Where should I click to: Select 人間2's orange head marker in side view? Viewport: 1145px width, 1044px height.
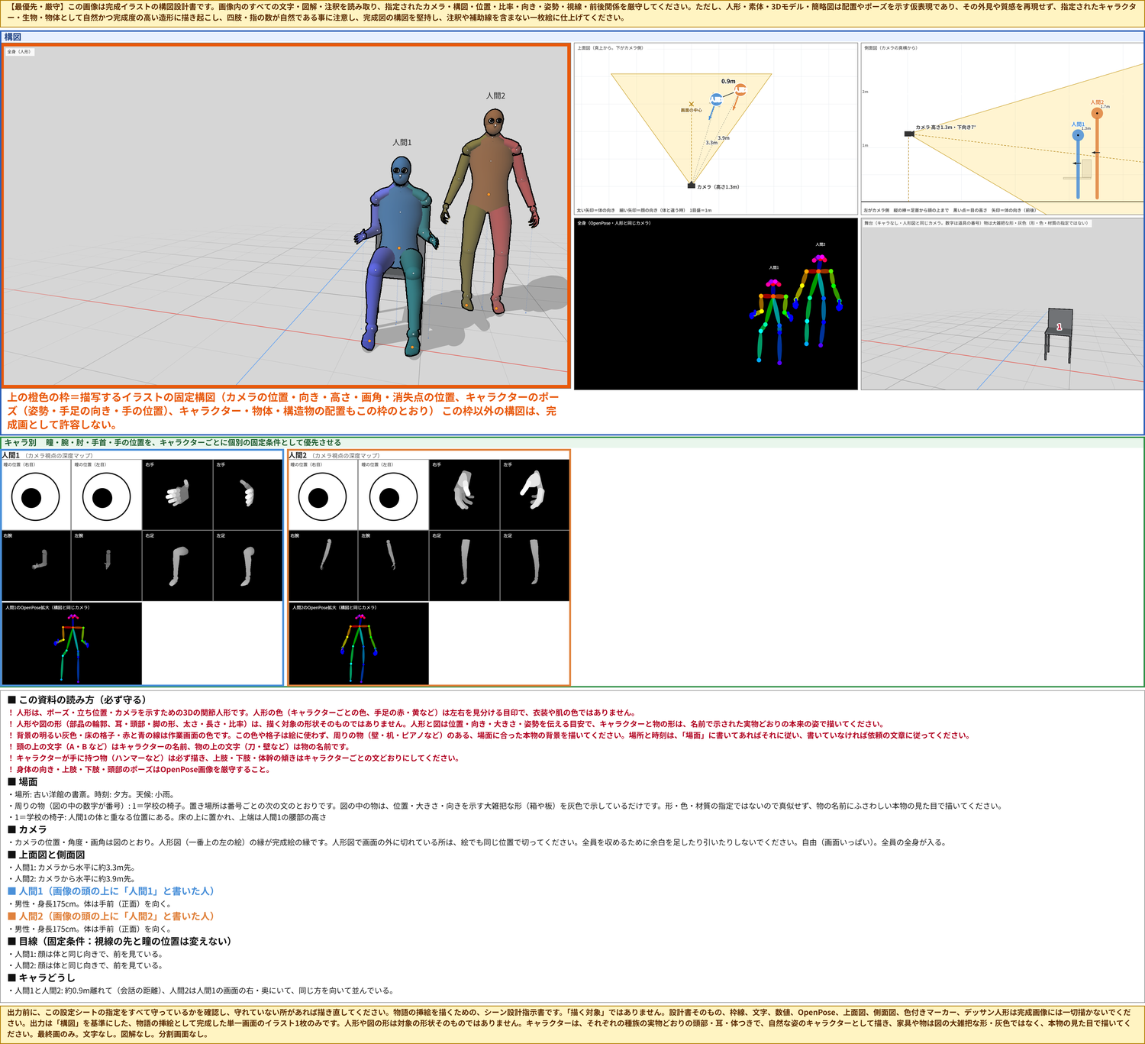point(1097,113)
